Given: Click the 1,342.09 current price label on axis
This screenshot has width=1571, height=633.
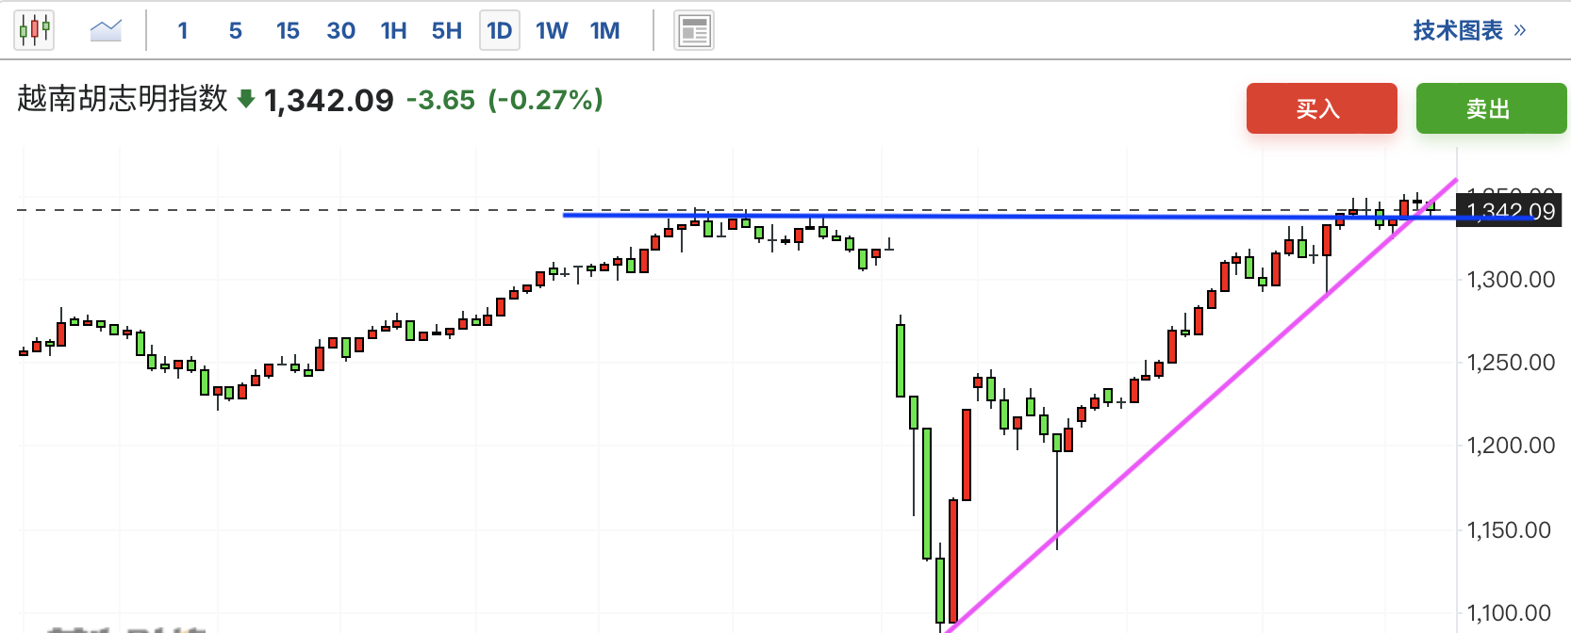Looking at the screenshot, I should [1511, 211].
